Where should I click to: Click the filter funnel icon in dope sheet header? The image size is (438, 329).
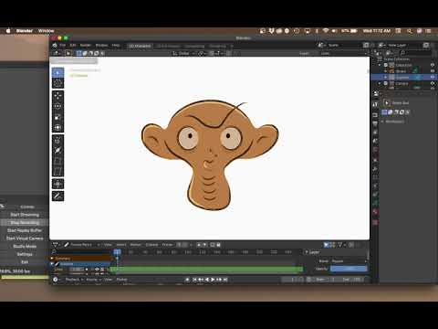pyautogui.click(x=340, y=245)
